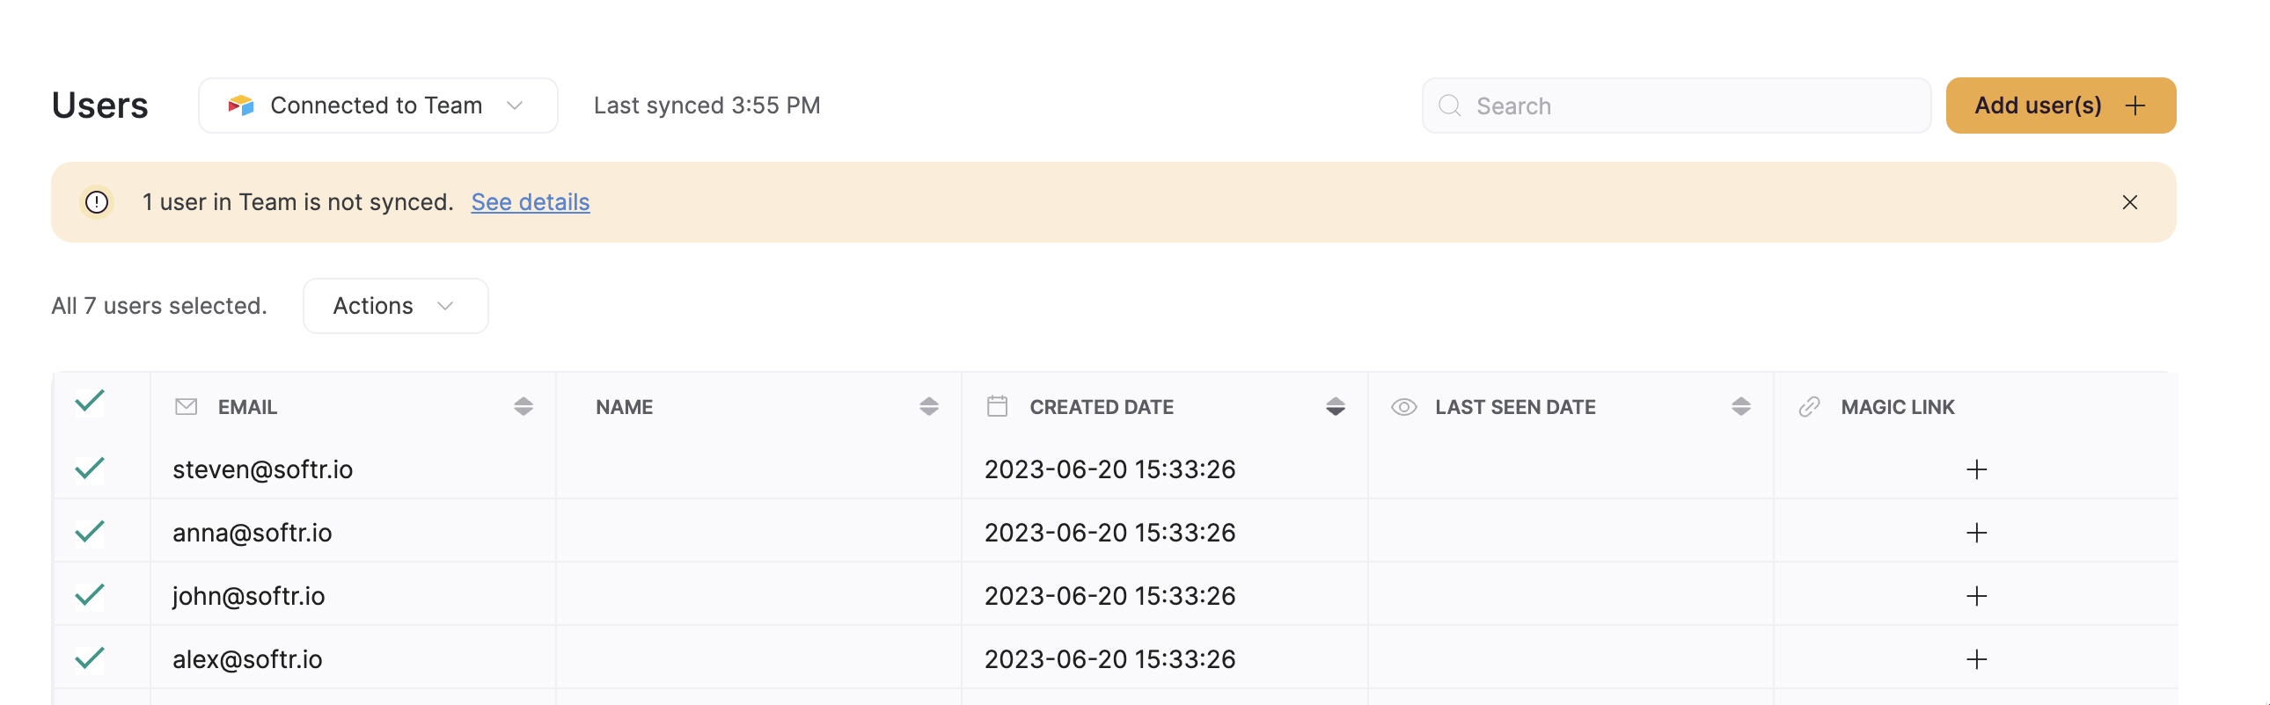Open the Actions dropdown

(x=396, y=306)
